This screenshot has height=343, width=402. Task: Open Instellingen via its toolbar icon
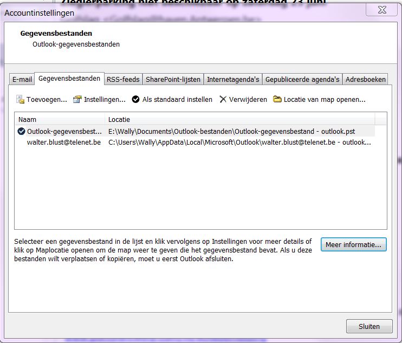tap(77, 100)
